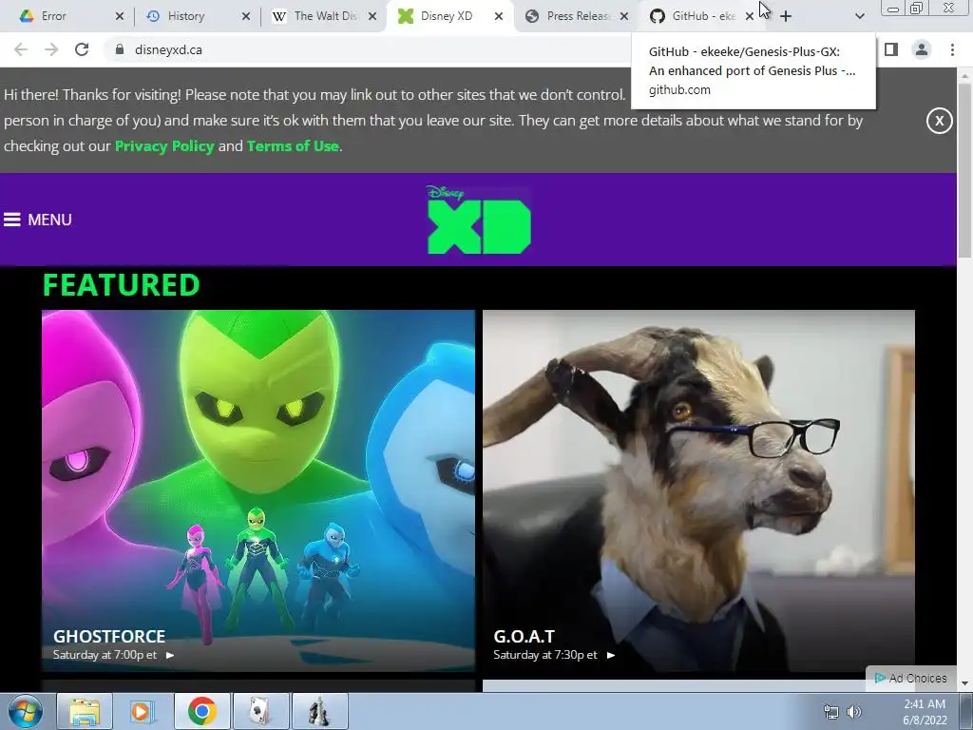973x730 pixels.
Task: Close the Walt Disney tab
Action: [x=372, y=17]
